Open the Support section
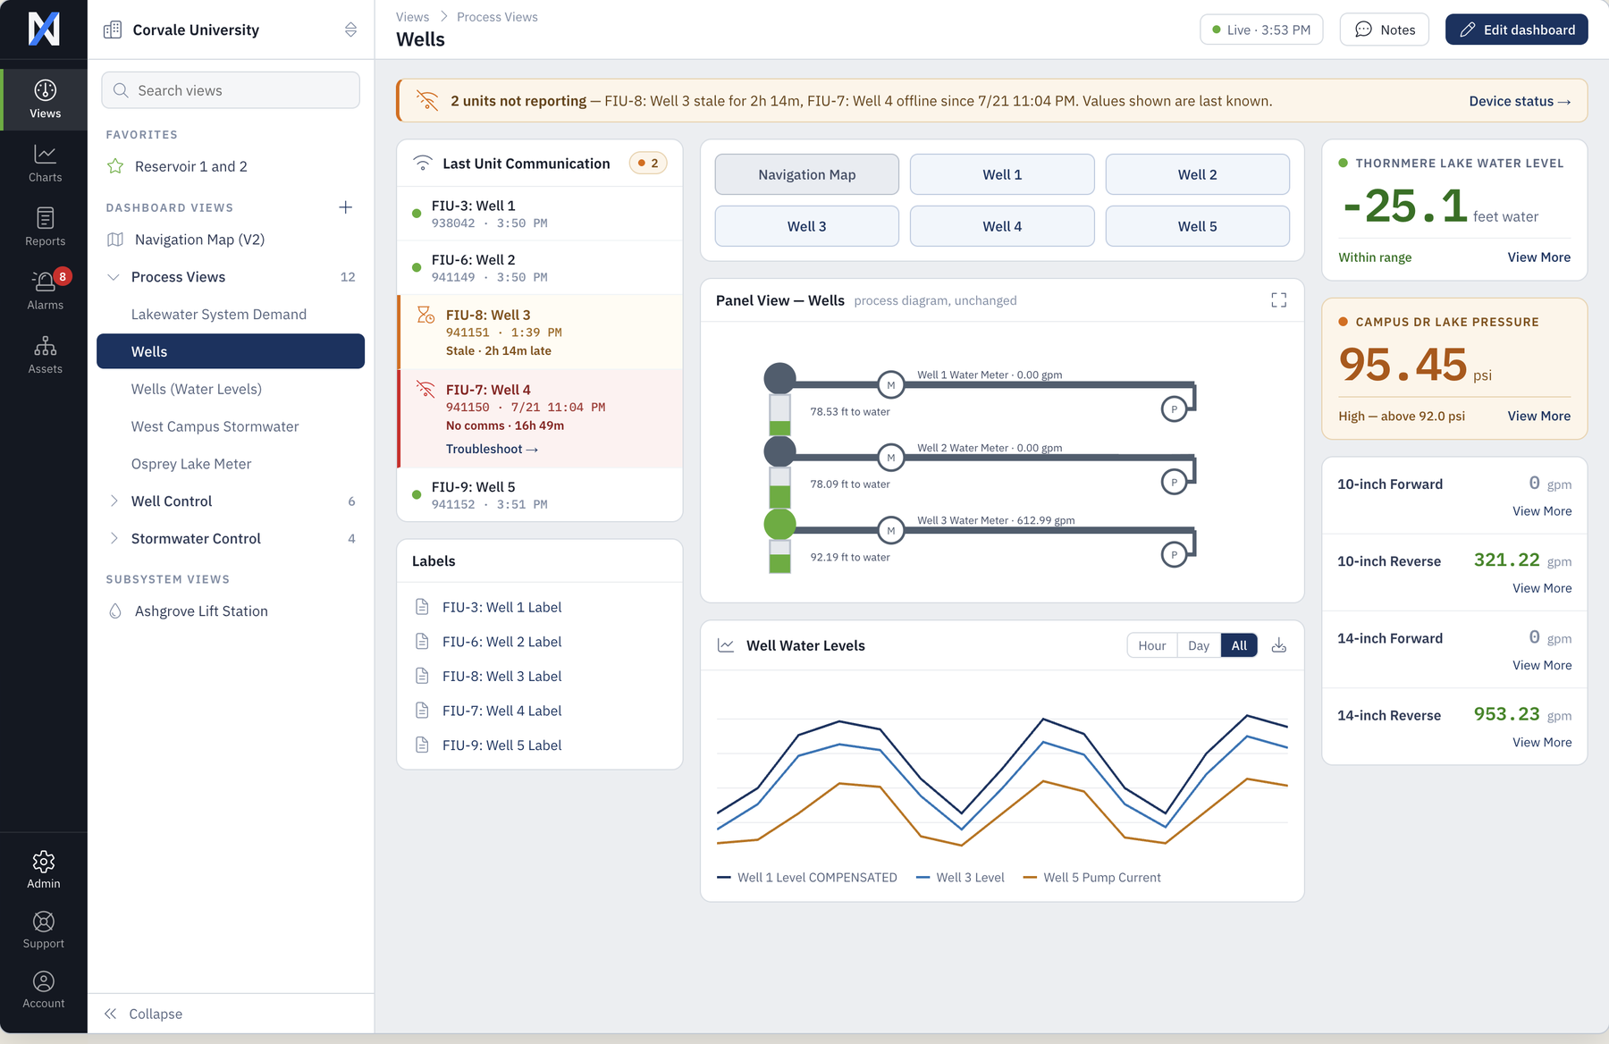This screenshot has width=1609, height=1044. coord(44,930)
